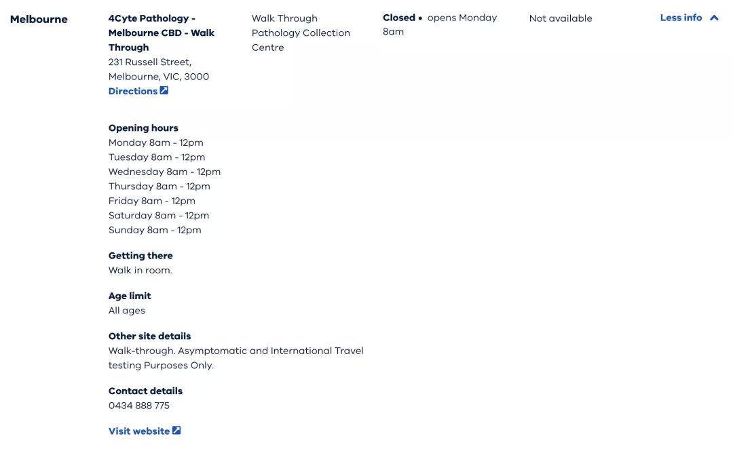This screenshot has height=449, width=733.
Task: Click the Closed status label
Action: pos(399,18)
